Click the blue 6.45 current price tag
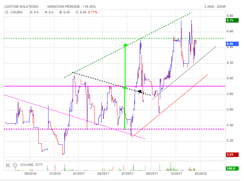Image resolution: width=244 pixels, height=181 pixels. (x=232, y=44)
